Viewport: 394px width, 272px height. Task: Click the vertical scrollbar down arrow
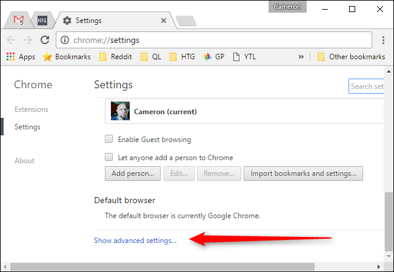[389, 256]
